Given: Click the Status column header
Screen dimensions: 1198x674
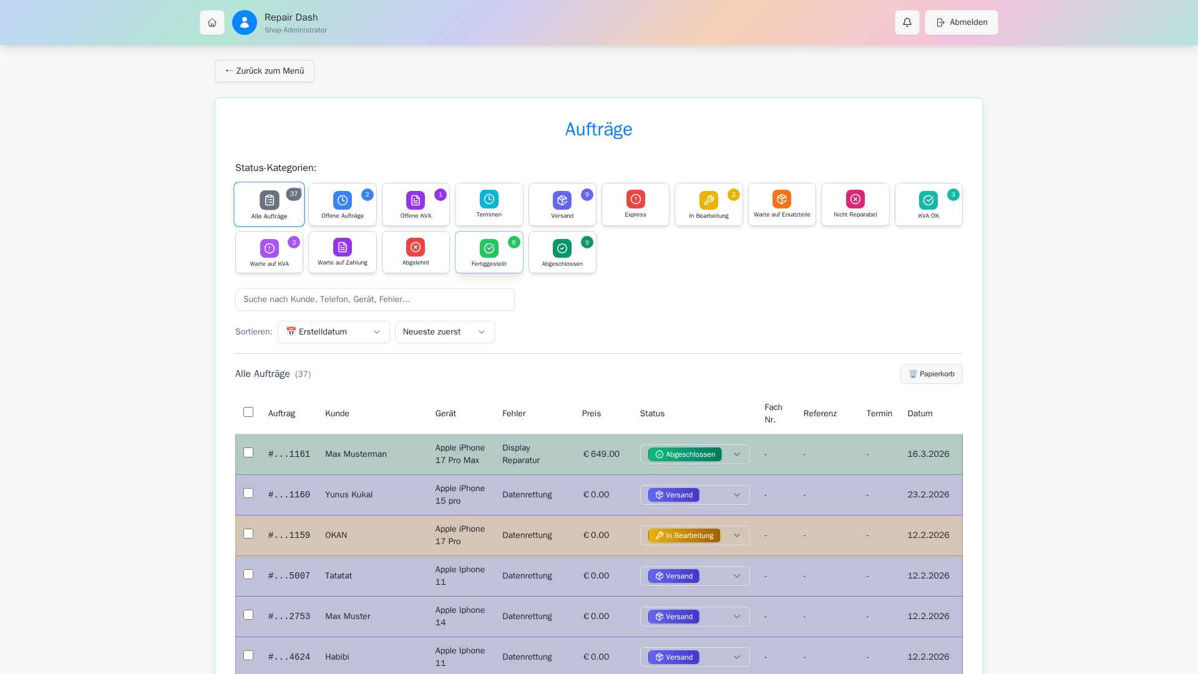Looking at the screenshot, I should click(x=652, y=414).
